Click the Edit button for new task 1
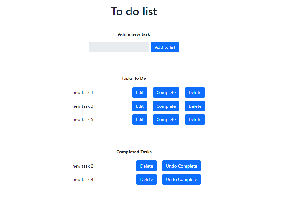The height and width of the screenshot is (207, 294). 140,92
